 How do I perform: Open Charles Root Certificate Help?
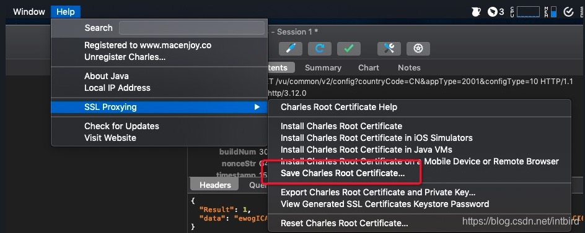click(x=339, y=107)
